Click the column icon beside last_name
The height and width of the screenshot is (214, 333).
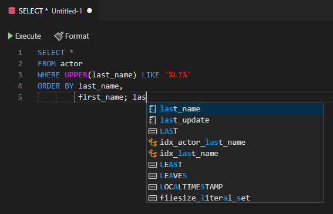pyautogui.click(x=153, y=109)
